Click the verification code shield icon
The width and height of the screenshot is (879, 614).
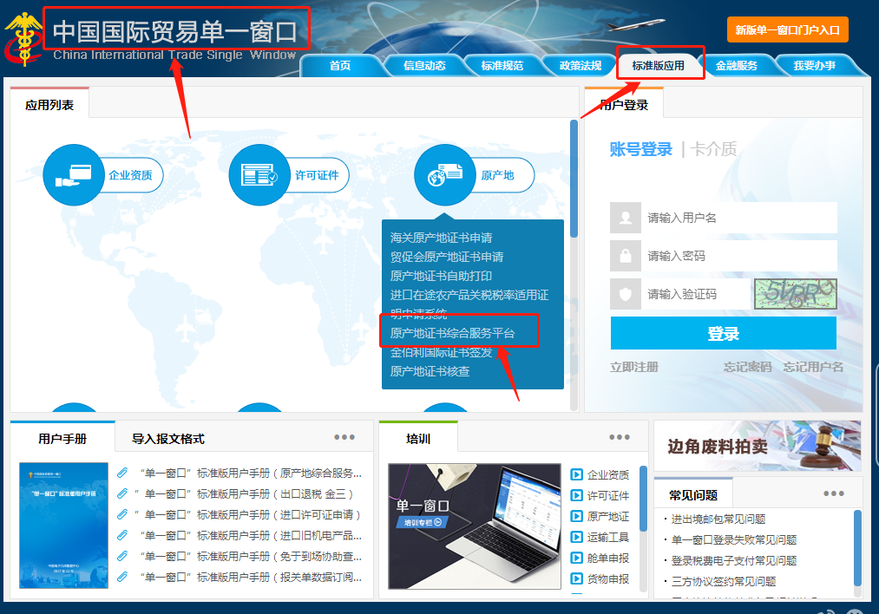(x=626, y=294)
